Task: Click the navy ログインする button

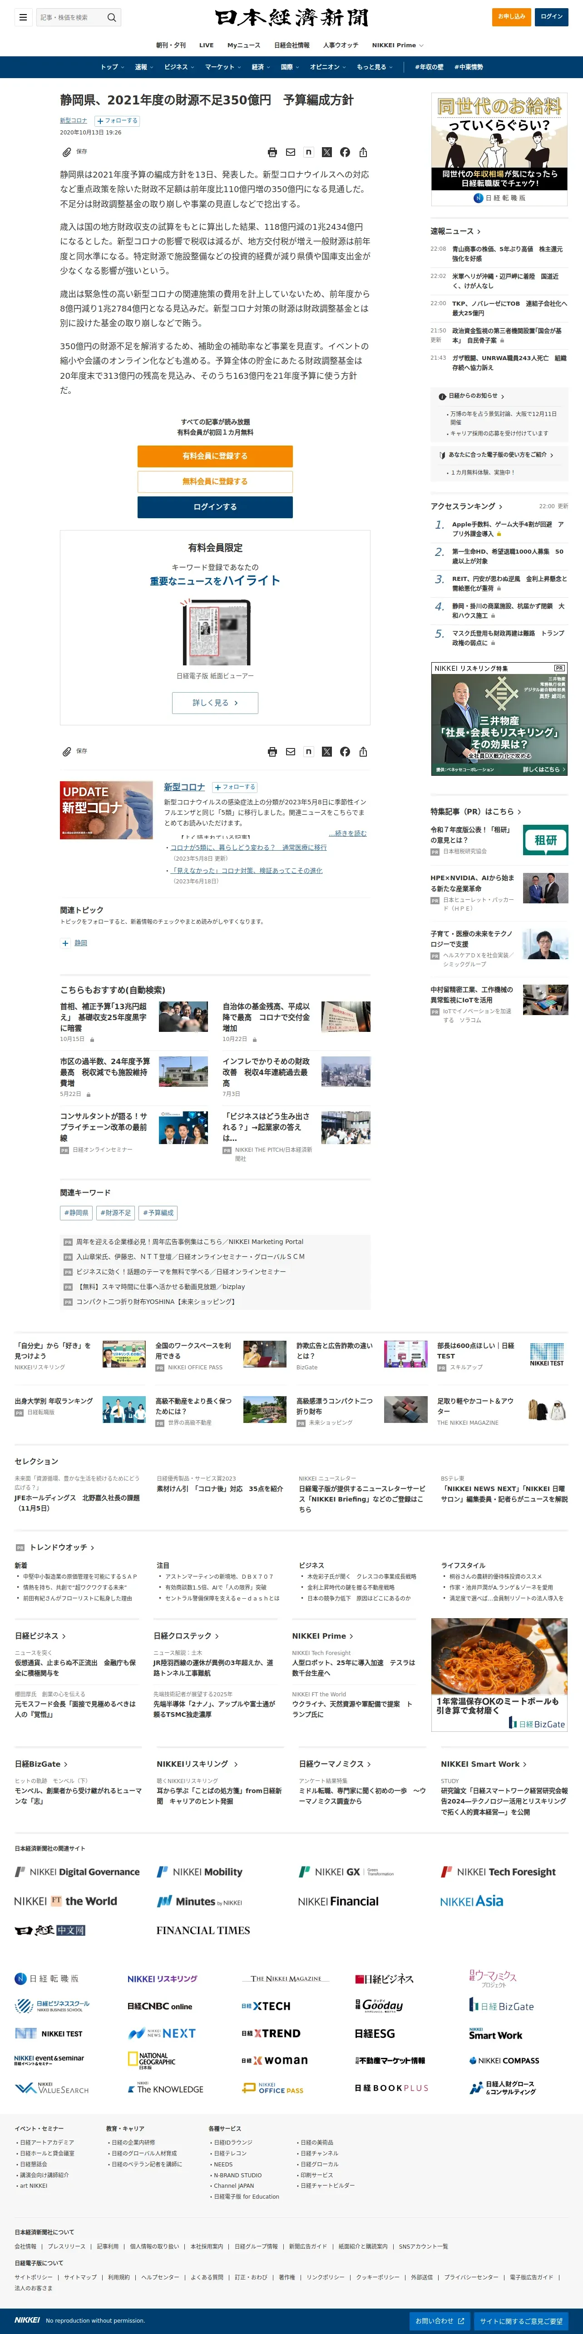Action: tap(215, 507)
